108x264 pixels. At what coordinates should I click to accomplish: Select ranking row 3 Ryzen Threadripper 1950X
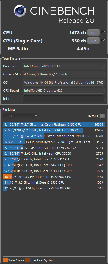pyautogui.click(x=54, y=136)
